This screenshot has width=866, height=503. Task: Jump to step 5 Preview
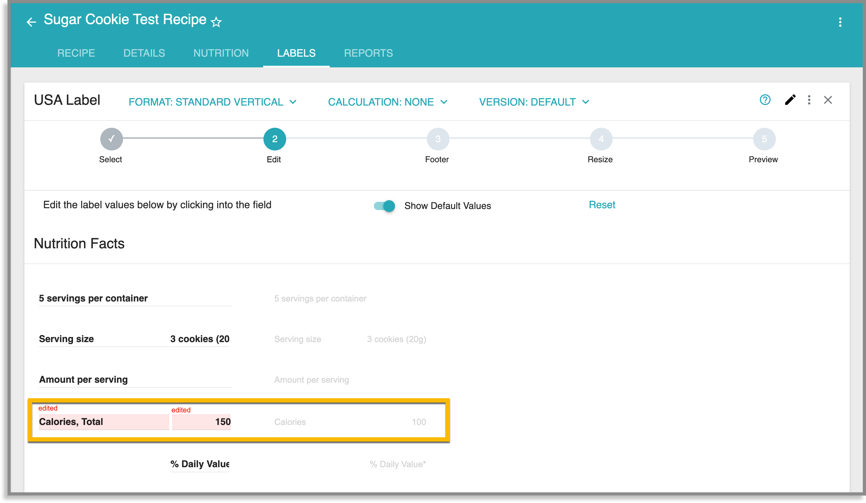[x=764, y=139]
